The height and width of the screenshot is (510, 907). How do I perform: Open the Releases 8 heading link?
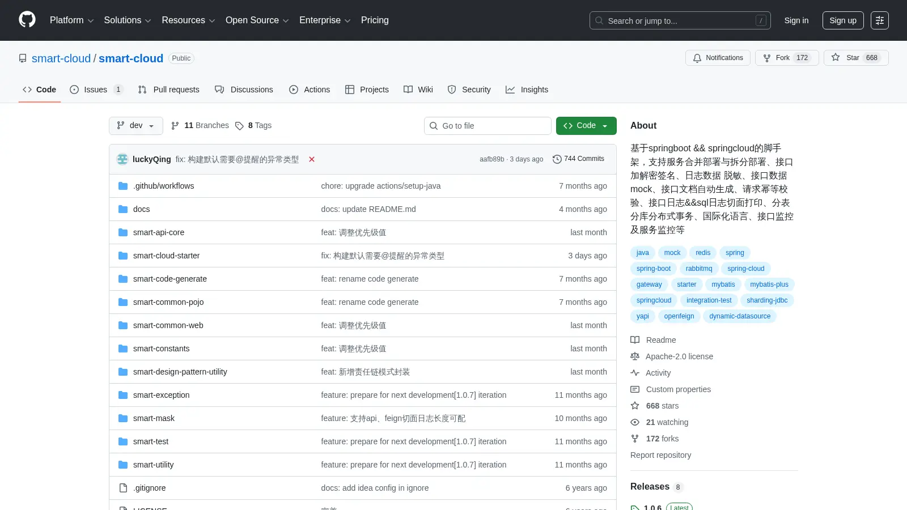click(657, 487)
